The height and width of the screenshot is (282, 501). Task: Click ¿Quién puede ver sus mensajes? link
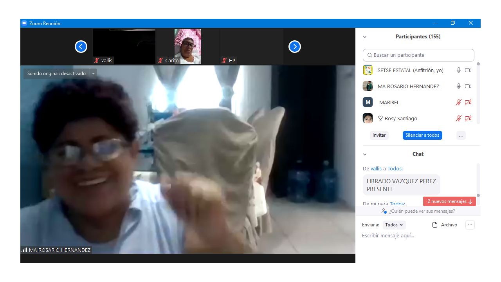(422, 211)
